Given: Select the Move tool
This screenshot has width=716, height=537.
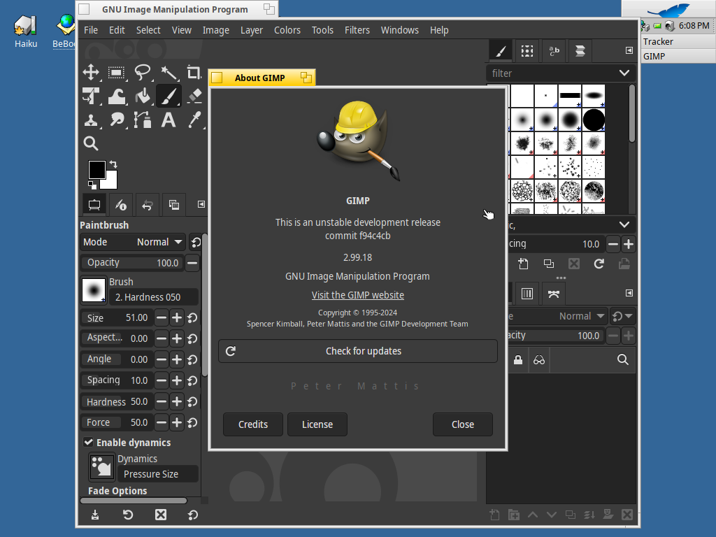Looking at the screenshot, I should point(91,72).
